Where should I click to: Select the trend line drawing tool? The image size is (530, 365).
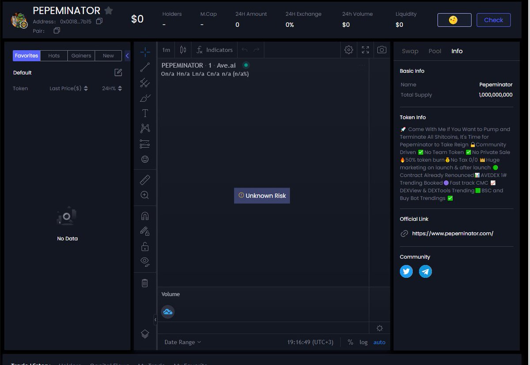click(145, 67)
